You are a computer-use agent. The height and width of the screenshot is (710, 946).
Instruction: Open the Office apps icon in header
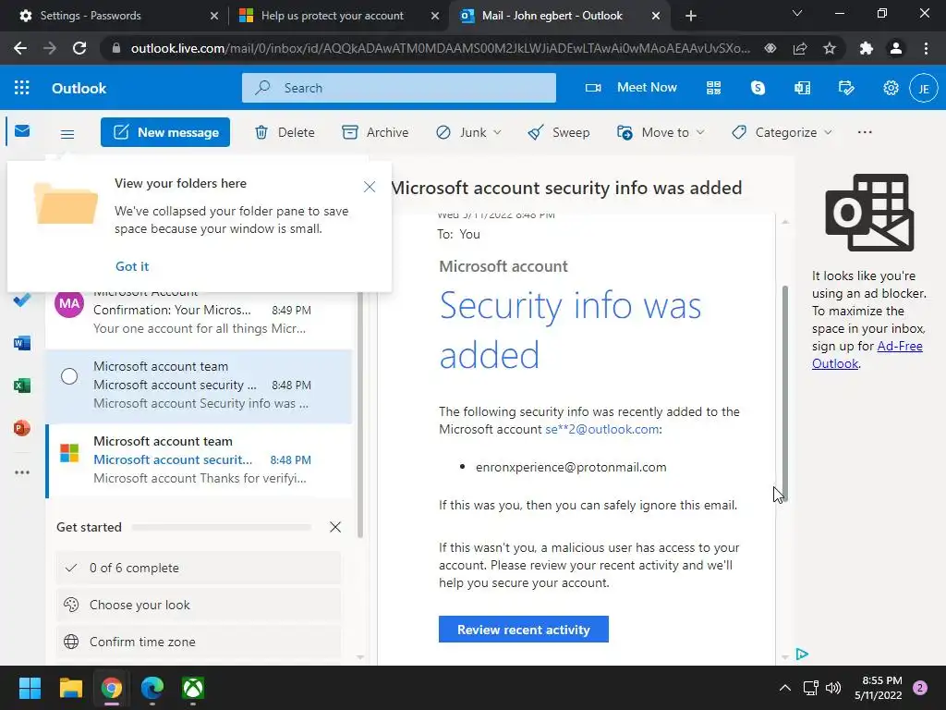[x=803, y=88]
